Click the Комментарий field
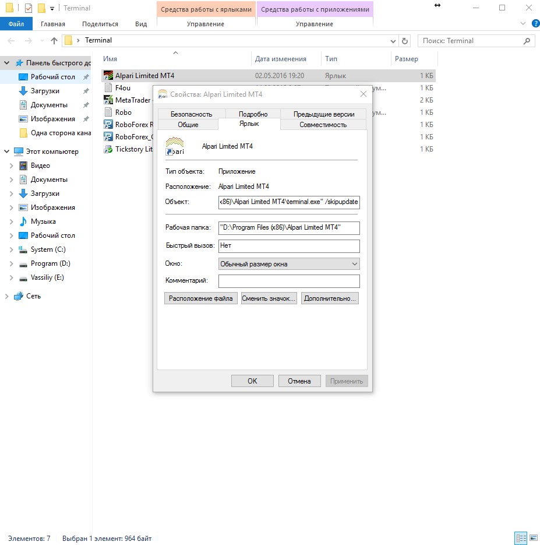This screenshot has width=540, height=545. 289,281
